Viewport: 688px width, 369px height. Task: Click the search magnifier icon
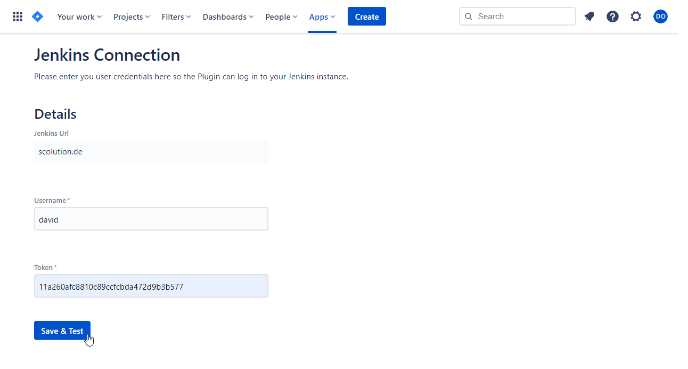(469, 17)
